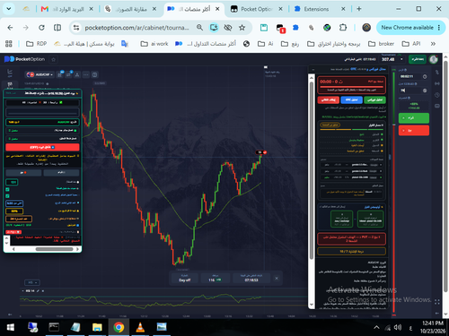Click the green top-up button in header

[x=418, y=59]
